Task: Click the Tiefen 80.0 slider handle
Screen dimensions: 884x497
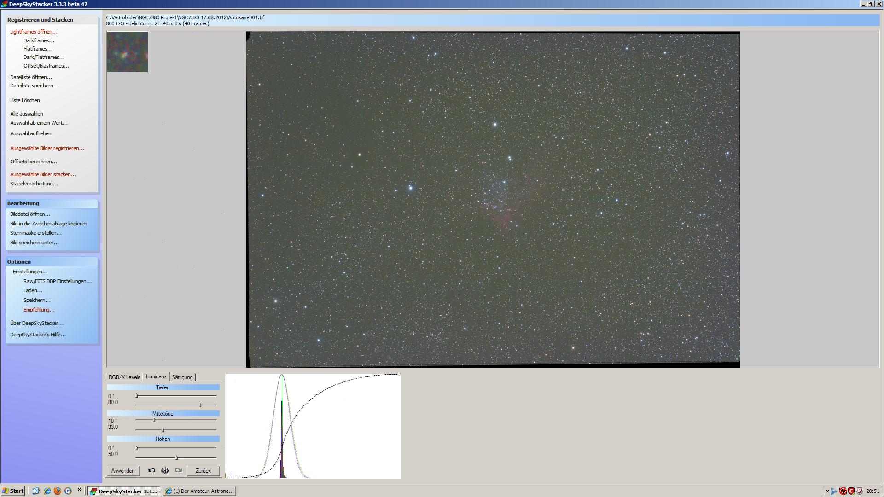Action: pyautogui.click(x=200, y=405)
